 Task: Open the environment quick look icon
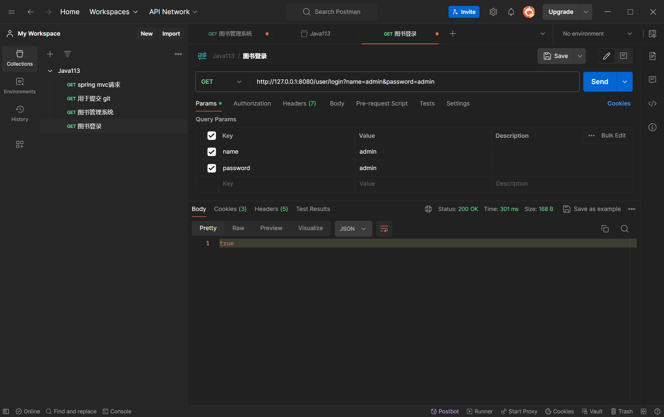coord(652,34)
